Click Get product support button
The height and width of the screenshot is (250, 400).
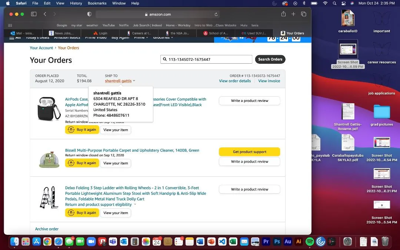(x=250, y=152)
